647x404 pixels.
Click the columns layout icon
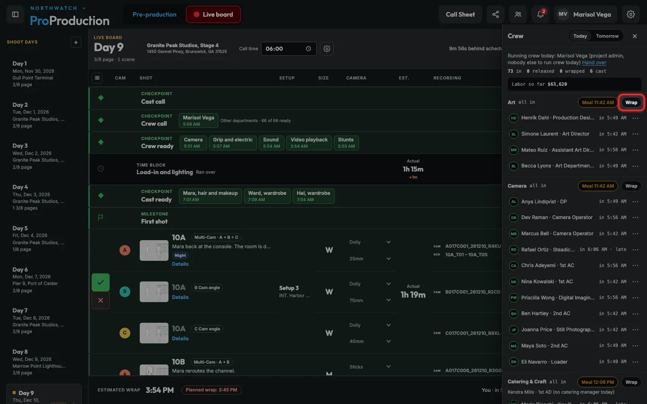pyautogui.click(x=97, y=78)
